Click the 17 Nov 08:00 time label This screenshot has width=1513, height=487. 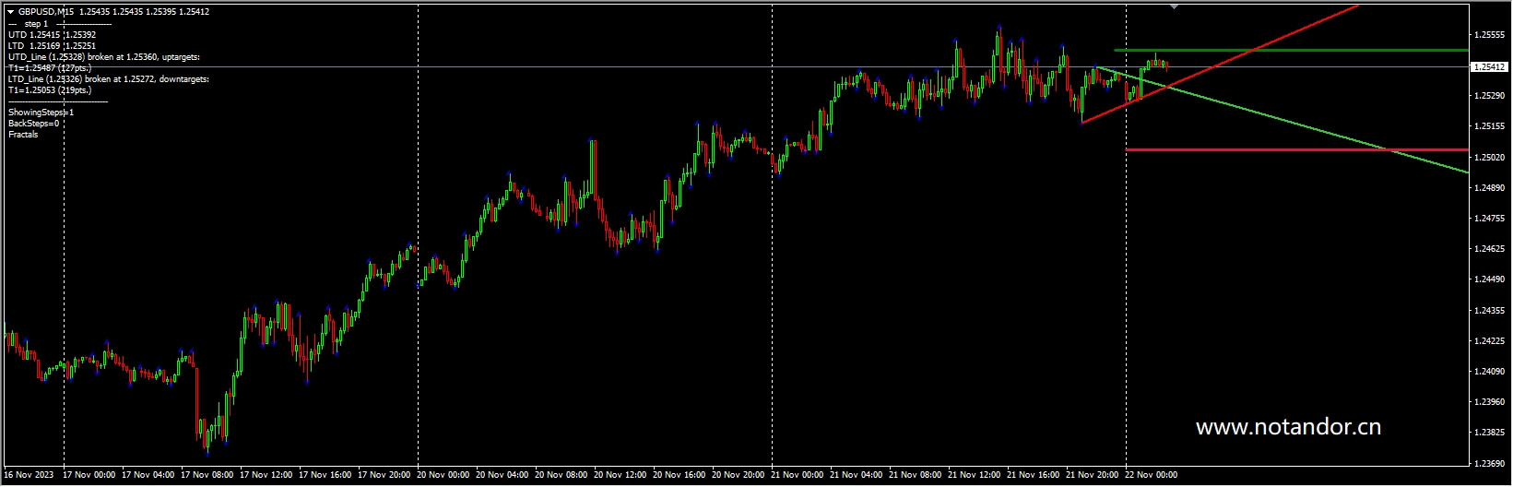tap(207, 475)
